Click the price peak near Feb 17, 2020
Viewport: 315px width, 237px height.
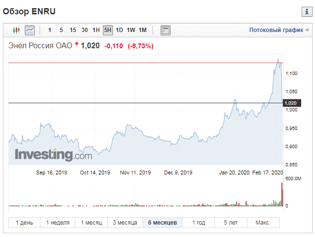tap(278, 60)
